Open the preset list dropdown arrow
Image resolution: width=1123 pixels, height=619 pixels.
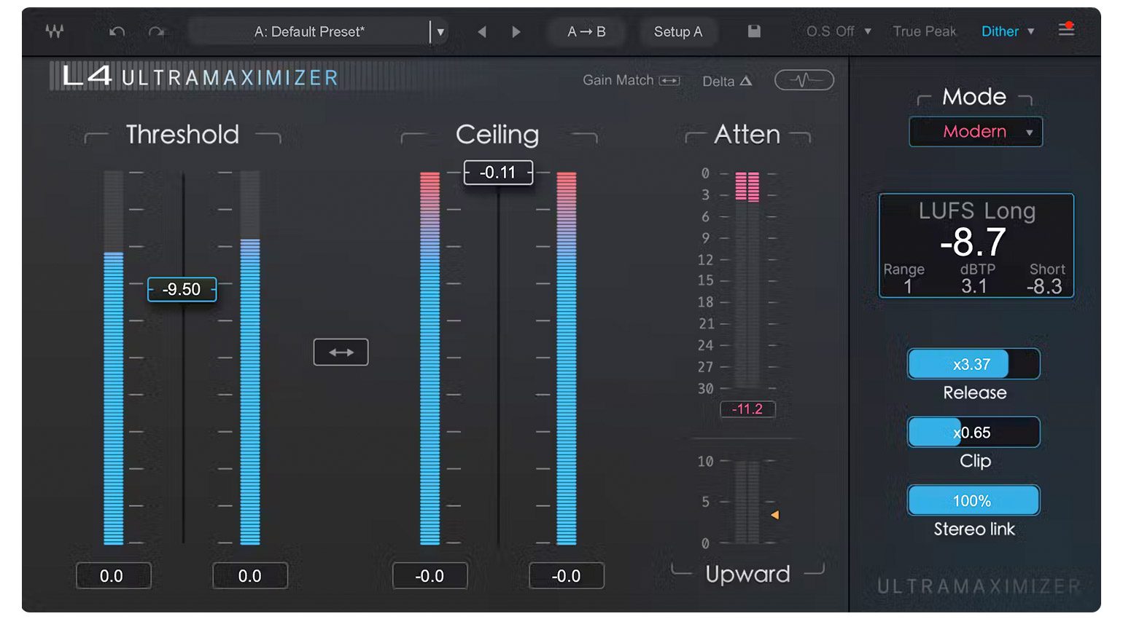[x=440, y=32]
